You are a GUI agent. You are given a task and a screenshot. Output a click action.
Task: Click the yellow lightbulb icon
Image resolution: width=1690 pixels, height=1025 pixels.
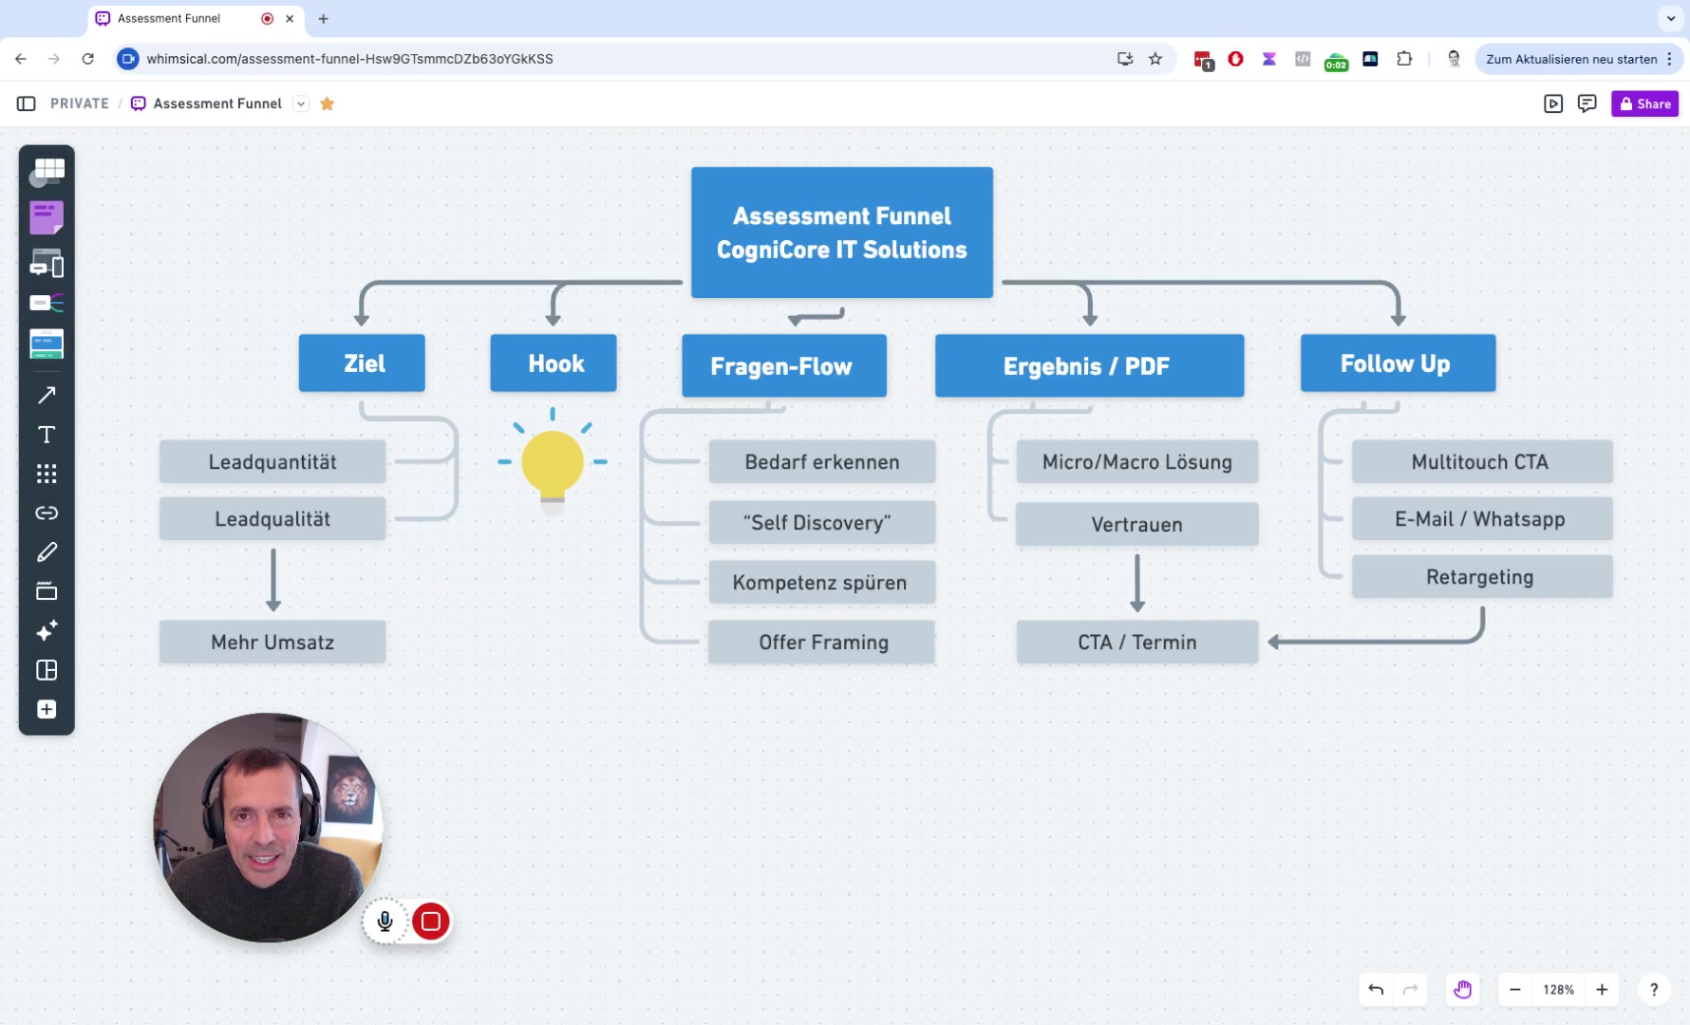(553, 463)
